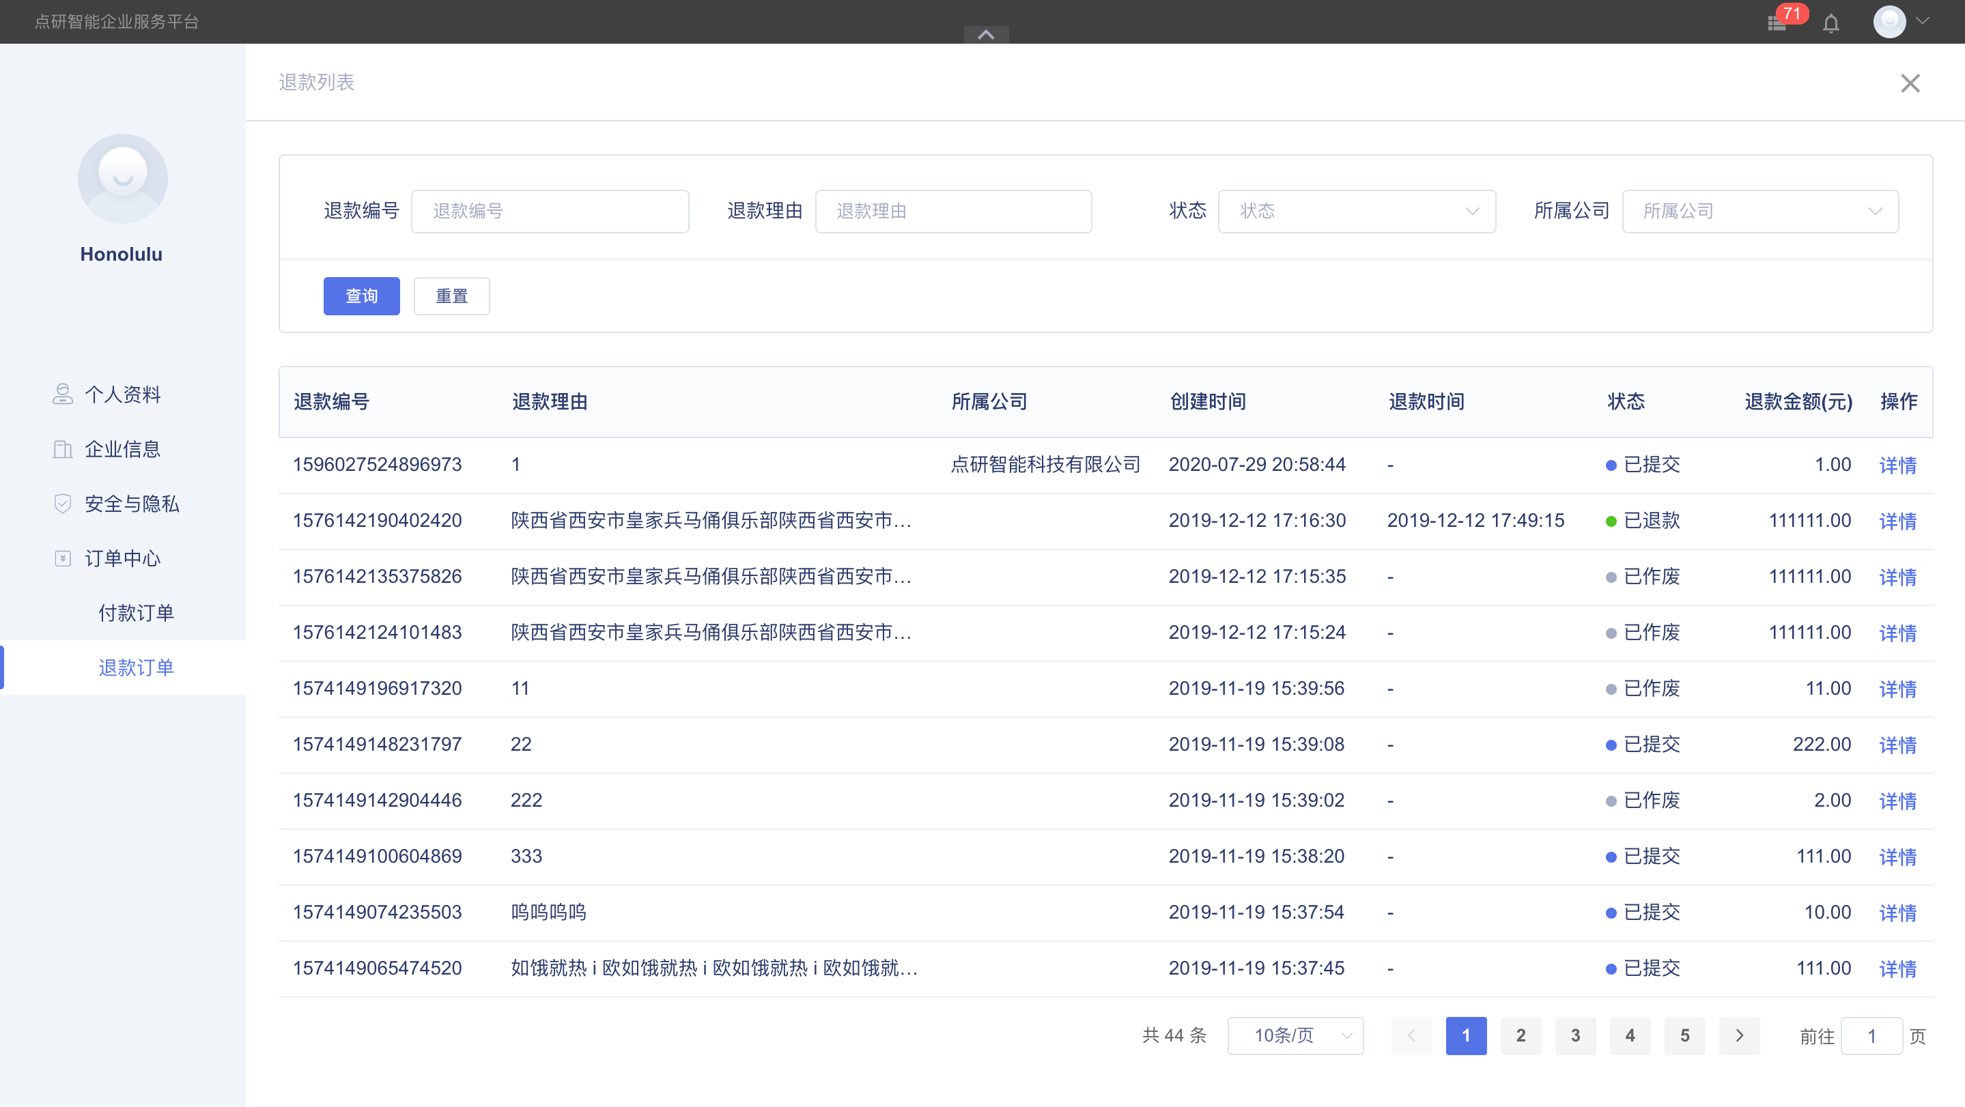Click the Honolulu username label
Viewport: 1965px width, 1107px height.
(x=122, y=254)
